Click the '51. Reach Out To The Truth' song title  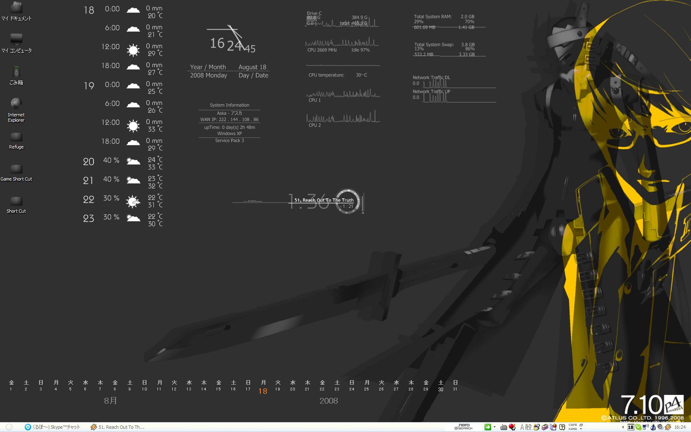pyautogui.click(x=324, y=200)
